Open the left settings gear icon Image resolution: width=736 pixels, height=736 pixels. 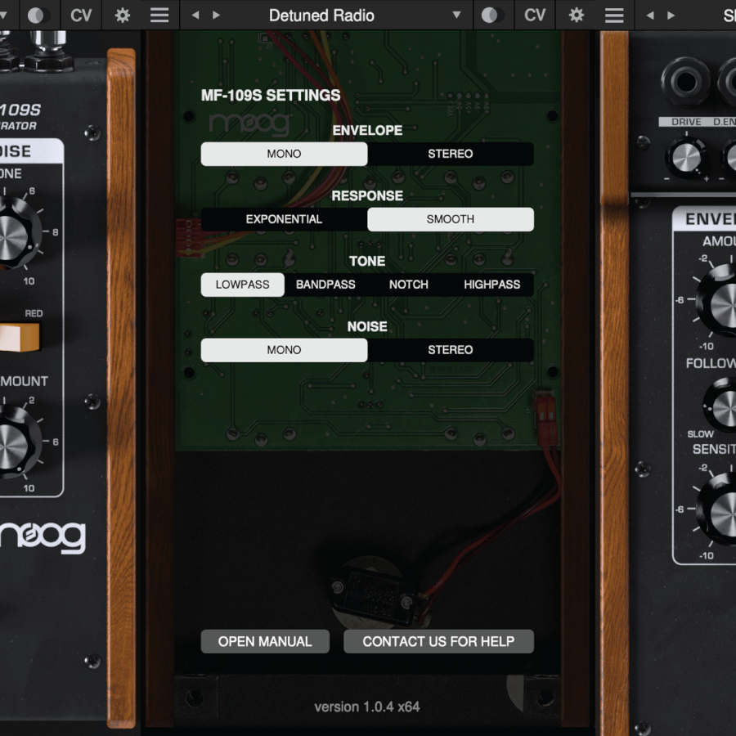coord(122,15)
